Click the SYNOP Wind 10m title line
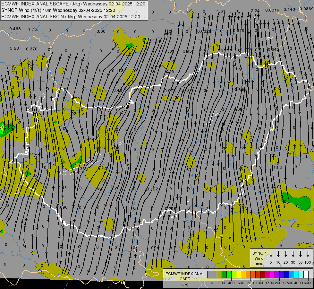 coord(58,10)
